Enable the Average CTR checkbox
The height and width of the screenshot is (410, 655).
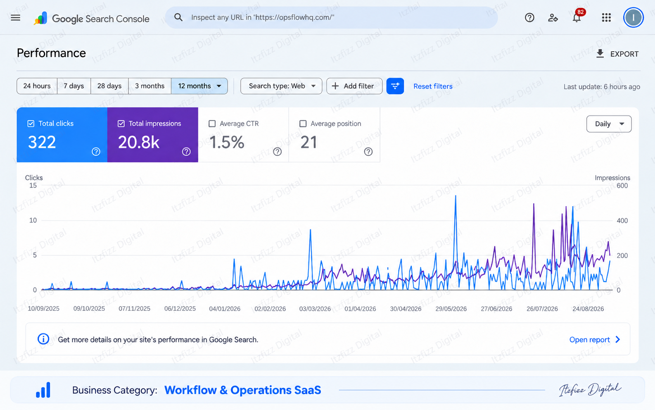tap(212, 124)
